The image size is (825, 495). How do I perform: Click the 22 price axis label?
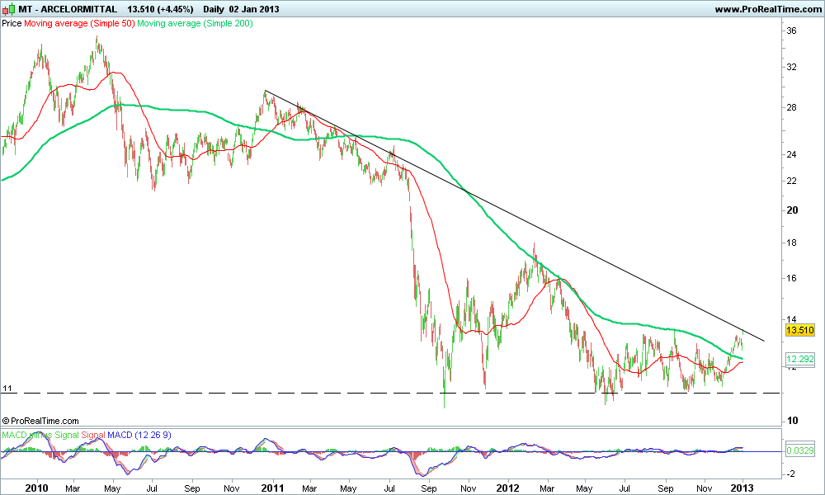791,181
